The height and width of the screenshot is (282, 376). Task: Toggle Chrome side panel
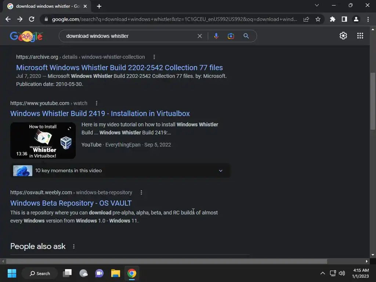pos(344,19)
